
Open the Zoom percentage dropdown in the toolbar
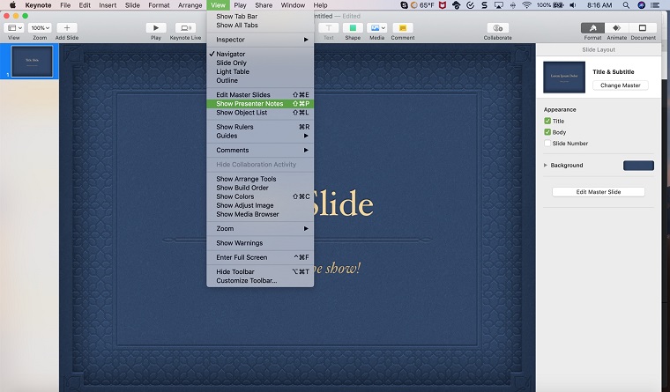point(40,28)
